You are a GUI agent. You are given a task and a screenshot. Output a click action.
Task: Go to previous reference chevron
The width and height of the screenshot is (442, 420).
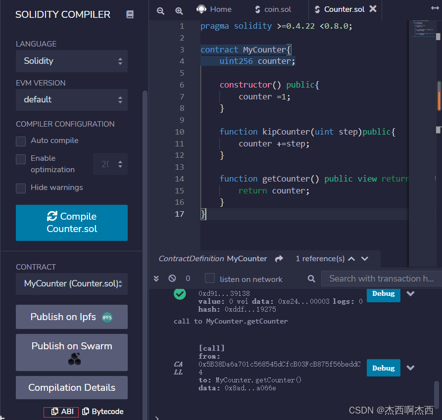[x=351, y=259]
